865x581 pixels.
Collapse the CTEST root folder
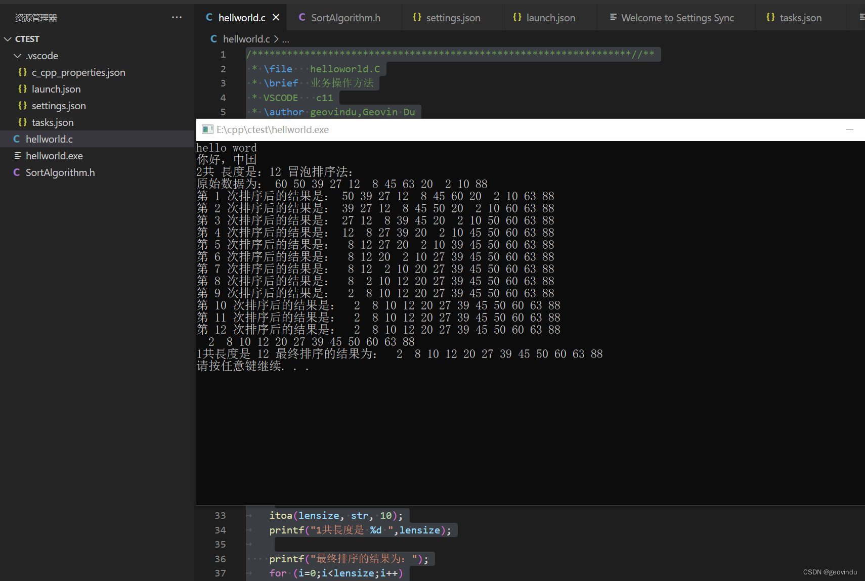8,39
